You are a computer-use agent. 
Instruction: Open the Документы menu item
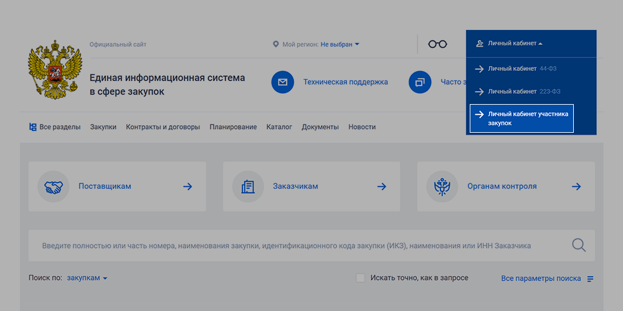[320, 127]
